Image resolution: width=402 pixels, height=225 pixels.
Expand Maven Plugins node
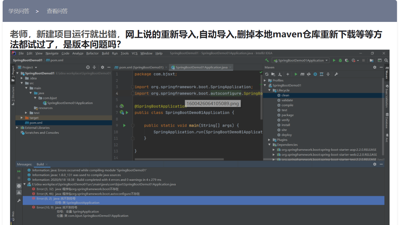(x=269, y=140)
